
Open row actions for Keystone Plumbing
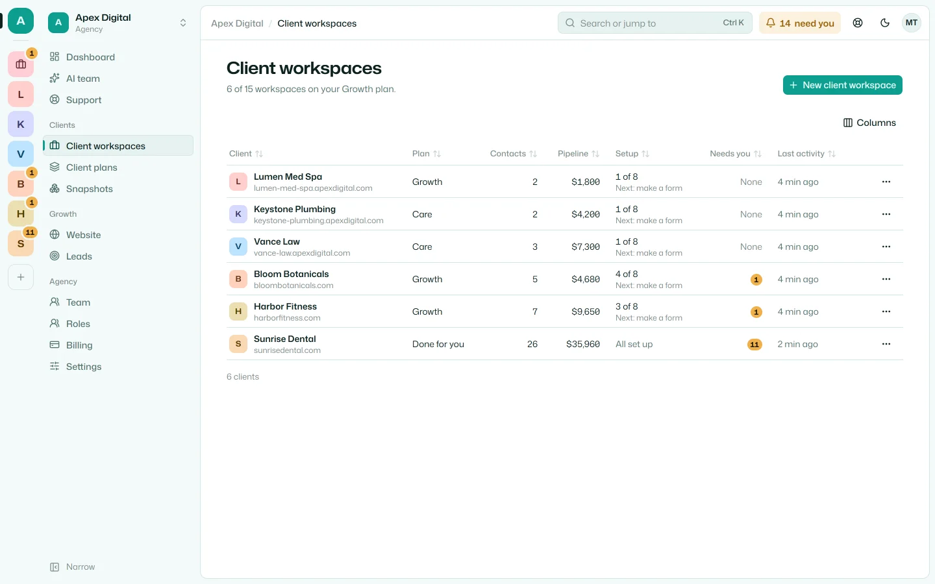886,214
